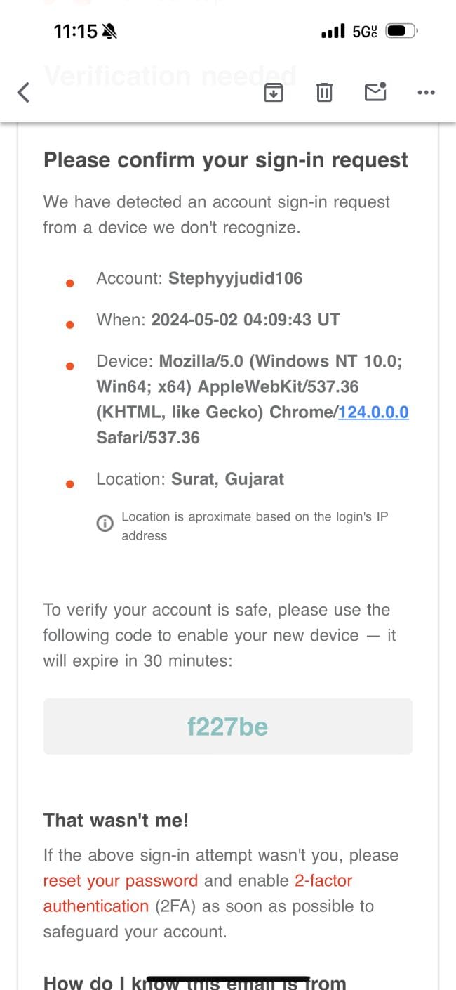Tap the "Please confirm your sign-in request" heading

(225, 160)
